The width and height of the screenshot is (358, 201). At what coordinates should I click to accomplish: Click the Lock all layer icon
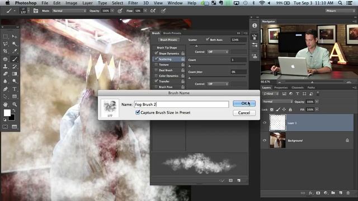[290, 109]
